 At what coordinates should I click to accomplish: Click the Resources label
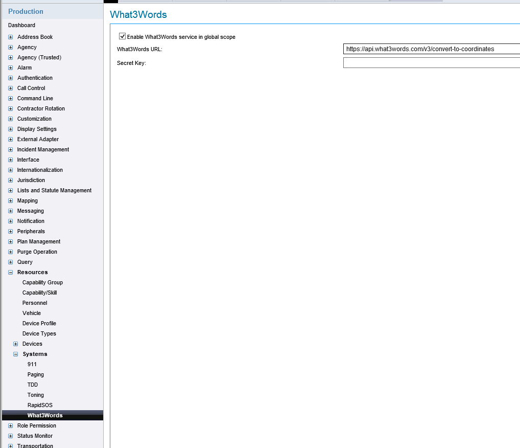pyautogui.click(x=33, y=272)
